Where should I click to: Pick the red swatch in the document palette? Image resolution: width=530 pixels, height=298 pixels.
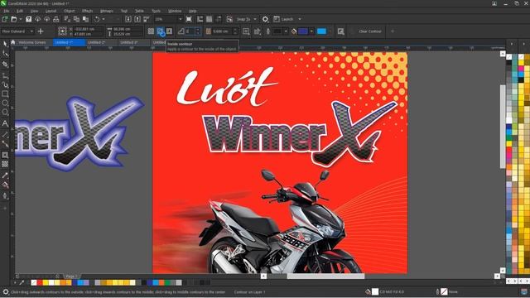[x=39, y=282]
